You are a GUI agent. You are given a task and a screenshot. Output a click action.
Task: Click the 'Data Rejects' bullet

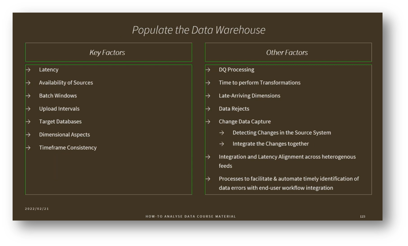click(x=234, y=109)
